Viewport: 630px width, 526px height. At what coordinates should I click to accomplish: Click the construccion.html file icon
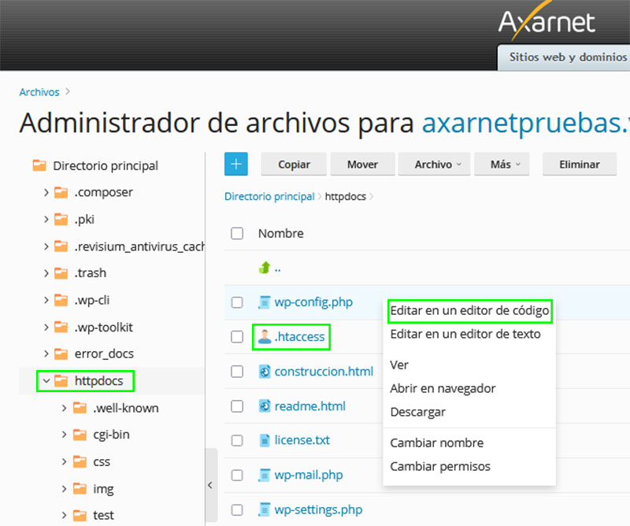point(265,372)
